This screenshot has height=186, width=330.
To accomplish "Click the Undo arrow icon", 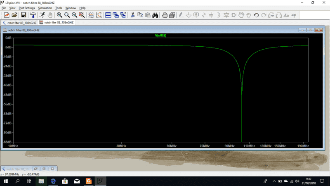I will coord(256,15).
